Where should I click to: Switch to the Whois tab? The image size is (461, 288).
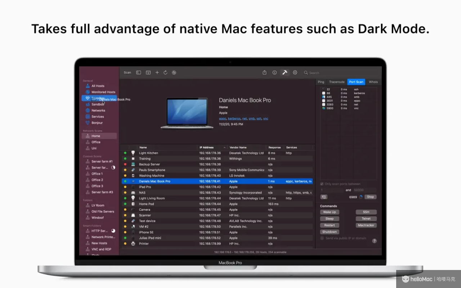click(373, 82)
